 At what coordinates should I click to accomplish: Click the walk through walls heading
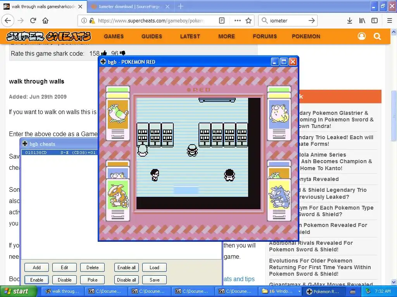pos(37,81)
